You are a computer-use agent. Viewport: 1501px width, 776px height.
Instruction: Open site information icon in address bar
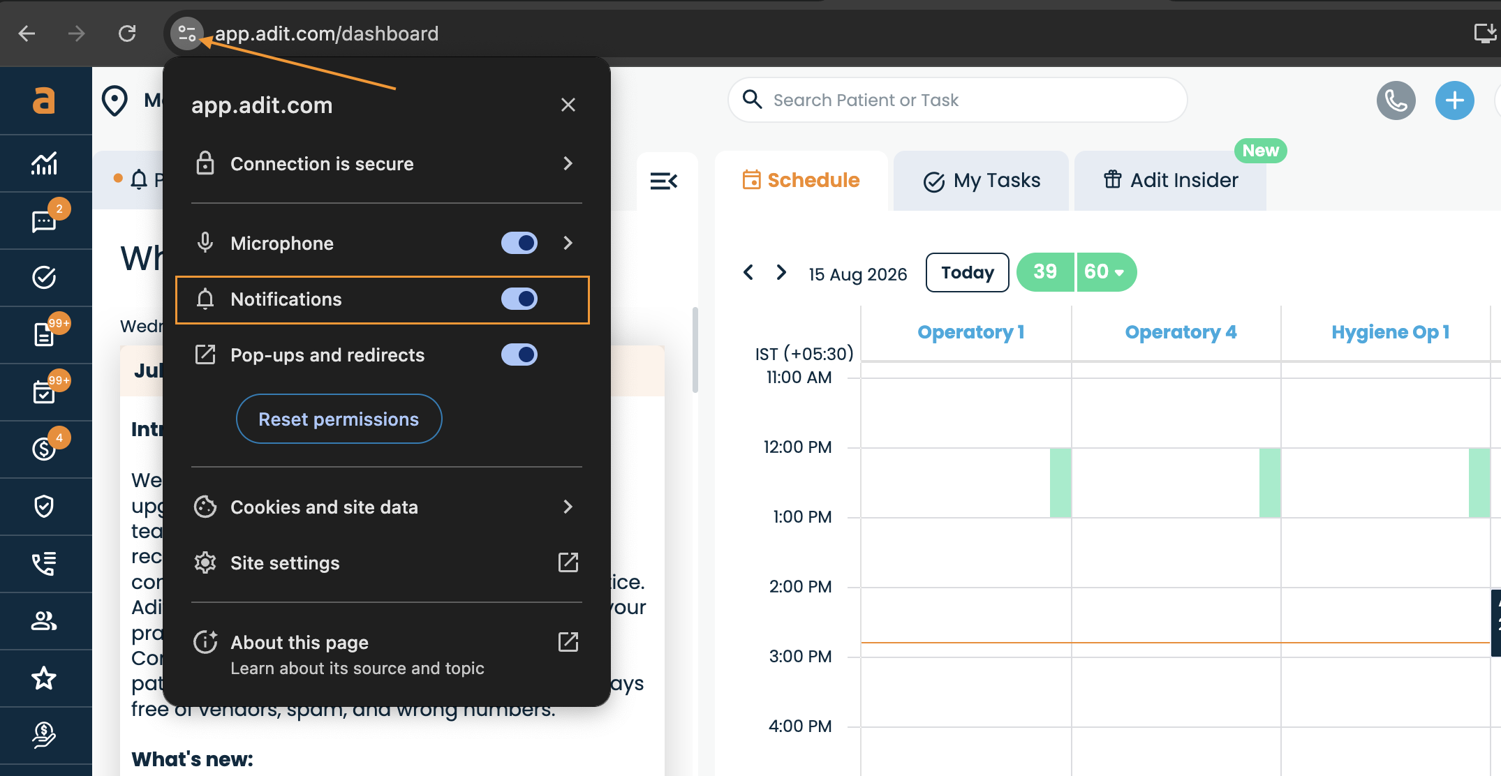(186, 33)
